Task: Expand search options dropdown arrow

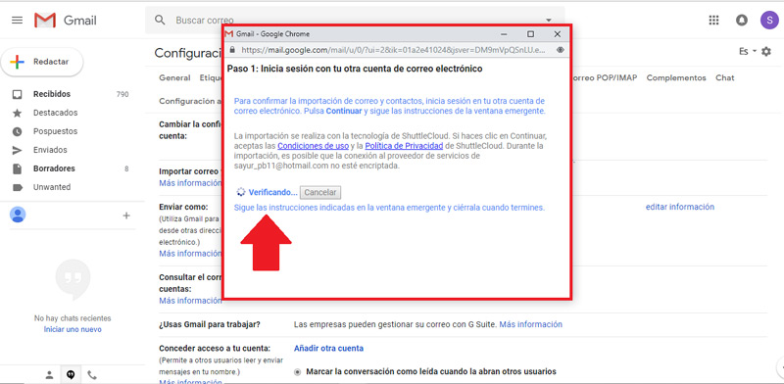Action: 549,21
